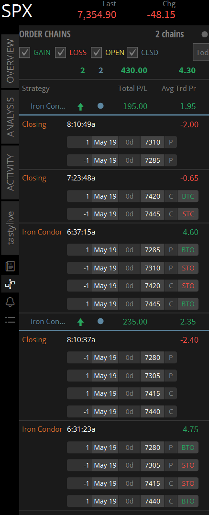Viewport: 209px width, 515px height.
Task: Click the STC tag on the 7445 call leg
Action: [x=188, y=214]
